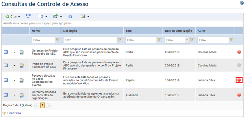The width and height of the screenshot is (246, 119).
Task: Edit the Perfis do Projeto Financeiro query
Action: (22, 66)
